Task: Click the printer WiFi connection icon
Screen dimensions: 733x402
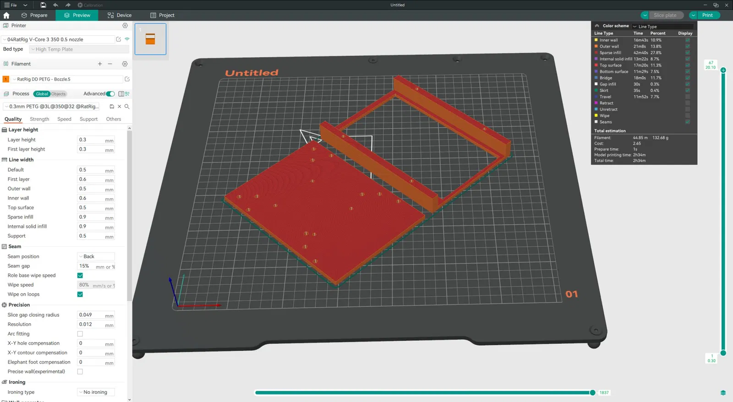Action: point(127,39)
